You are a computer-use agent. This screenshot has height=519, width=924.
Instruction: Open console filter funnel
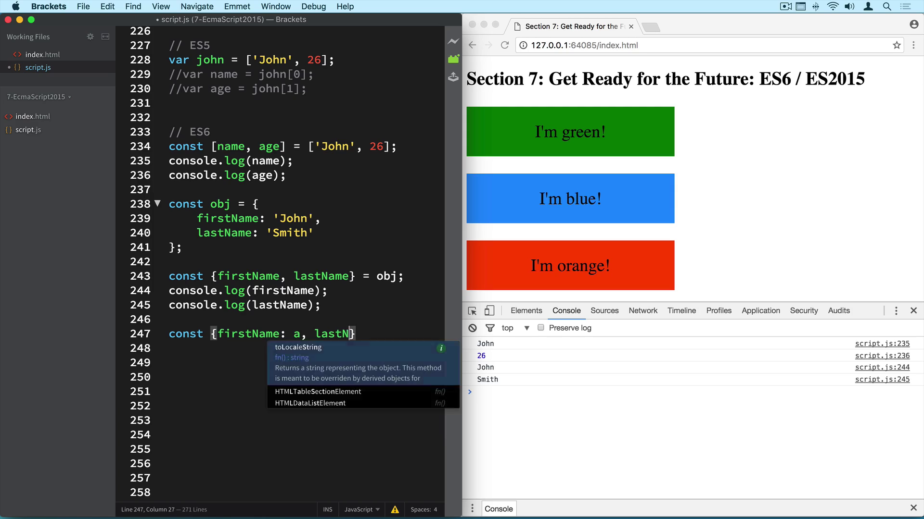click(x=490, y=328)
